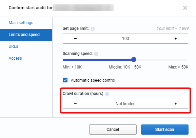Click the 'Automatic speed control' label
The height and width of the screenshot is (138, 196).
pos(93,80)
